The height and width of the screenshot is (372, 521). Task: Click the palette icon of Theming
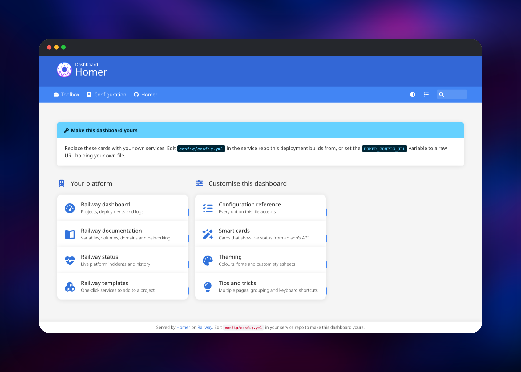pyautogui.click(x=208, y=260)
